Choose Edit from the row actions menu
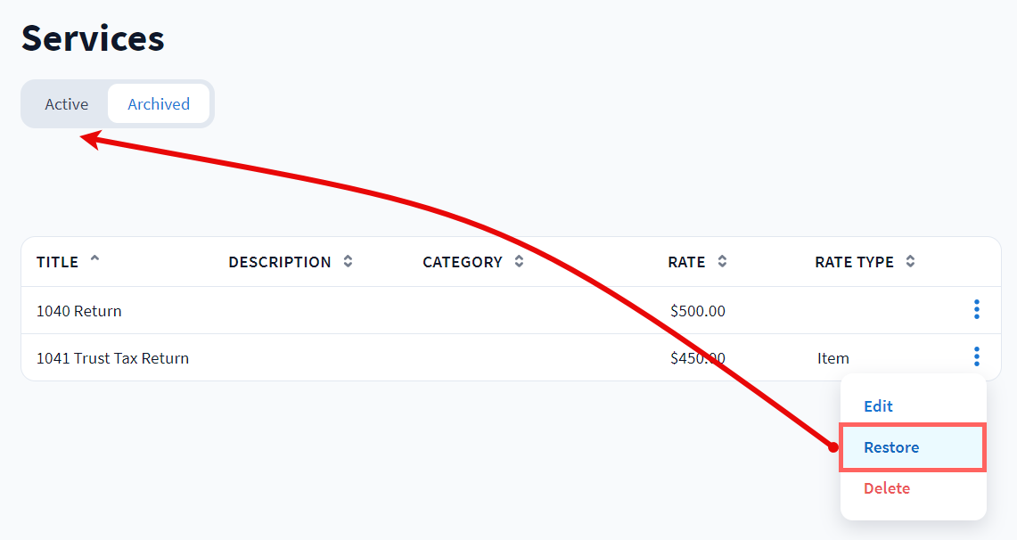Screen dimensions: 1017x540 point(878,406)
